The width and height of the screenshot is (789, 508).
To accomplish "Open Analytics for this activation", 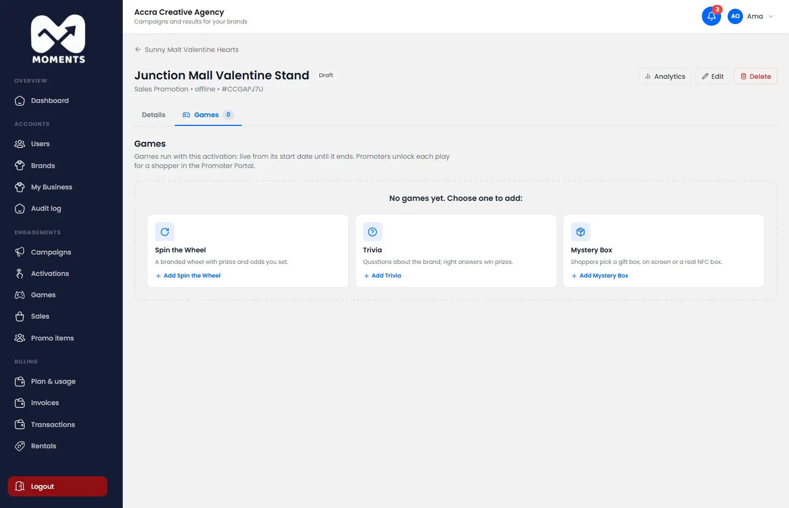I will pos(665,76).
